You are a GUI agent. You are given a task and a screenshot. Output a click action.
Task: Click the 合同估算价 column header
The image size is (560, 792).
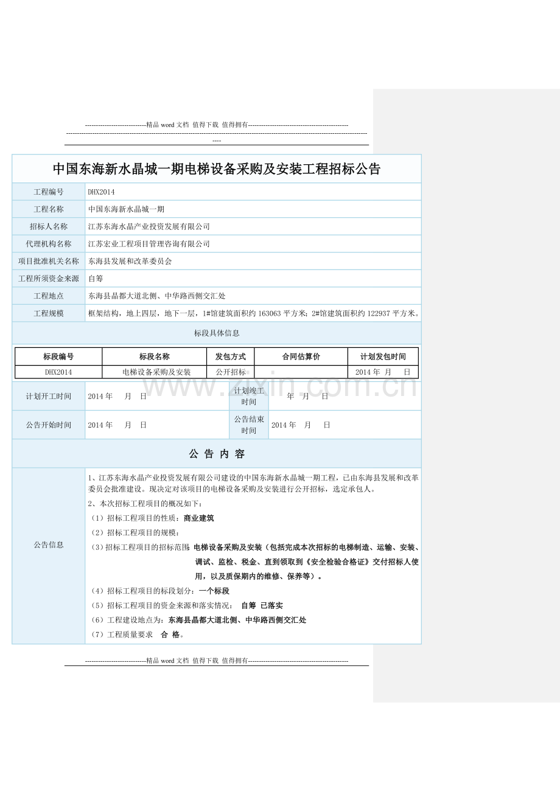coord(301,356)
